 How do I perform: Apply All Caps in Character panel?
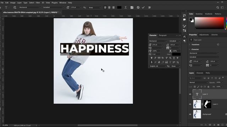point(159,58)
